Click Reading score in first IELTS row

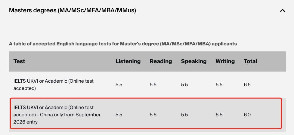(x=153, y=85)
